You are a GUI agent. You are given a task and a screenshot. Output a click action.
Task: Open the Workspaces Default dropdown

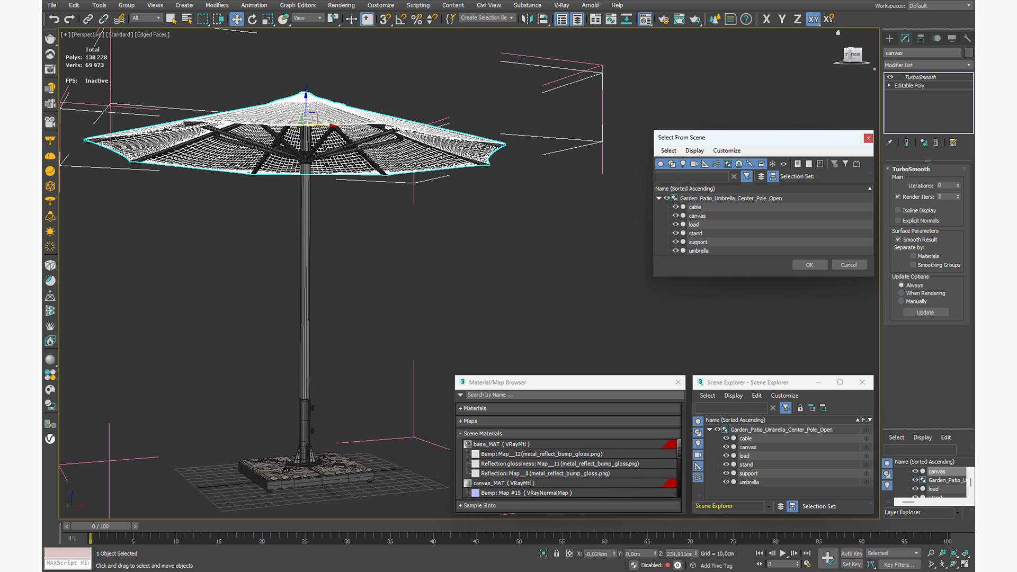point(940,6)
